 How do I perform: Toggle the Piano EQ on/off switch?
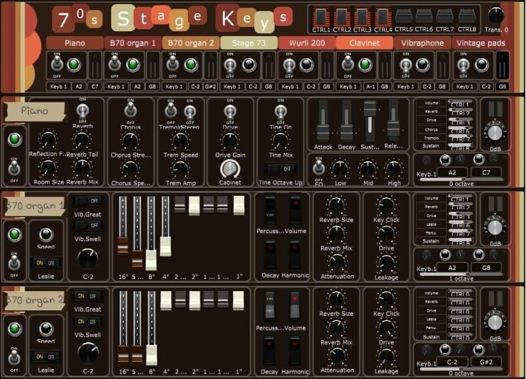point(319,167)
